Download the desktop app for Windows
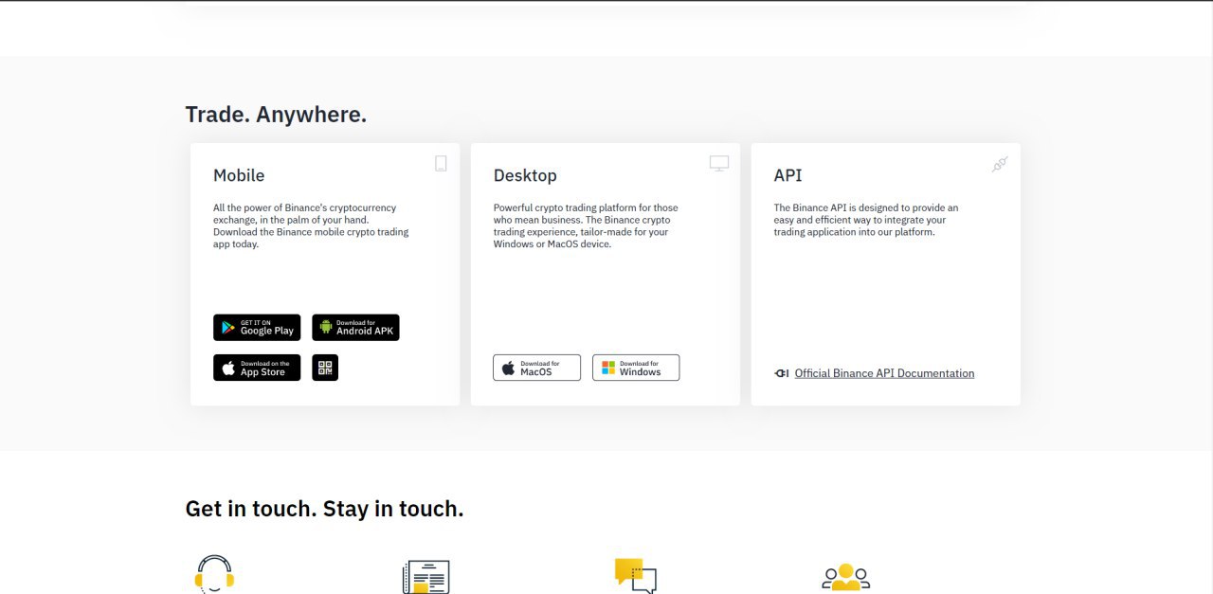 [x=636, y=368]
